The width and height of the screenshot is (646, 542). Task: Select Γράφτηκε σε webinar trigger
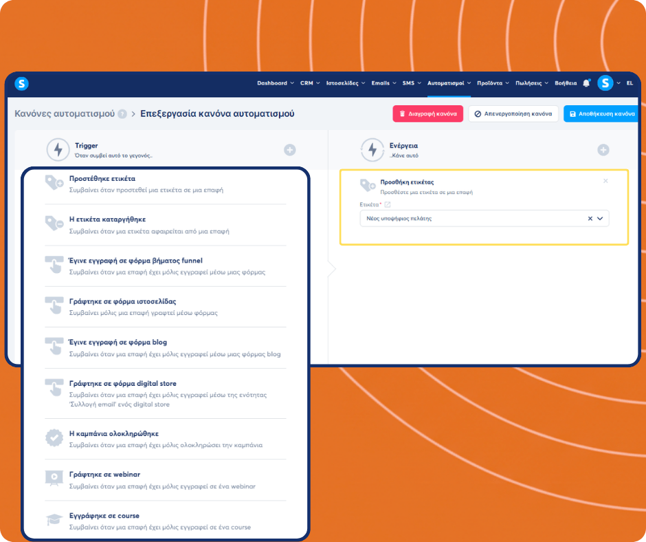pos(165,480)
